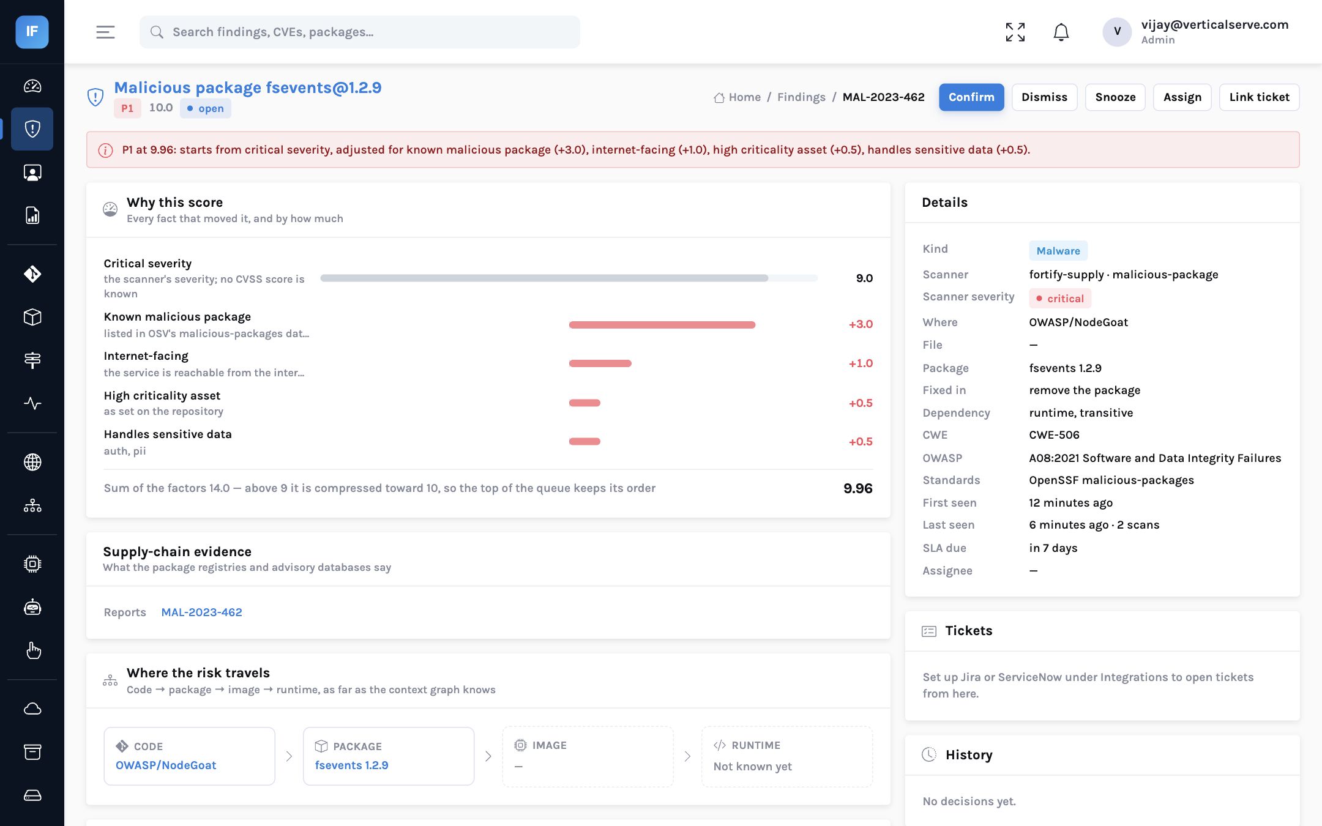Open the robot assistant icon in sidebar

32,608
